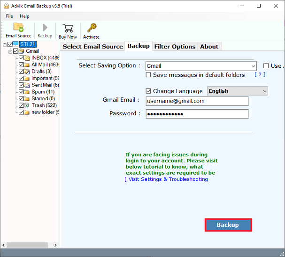
Task: Uncheck the All Mail checkbox
Action: 21,64
